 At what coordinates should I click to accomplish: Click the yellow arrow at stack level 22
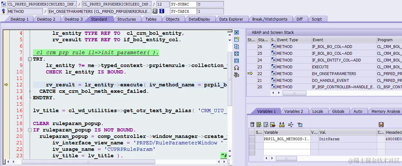click(250, 73)
